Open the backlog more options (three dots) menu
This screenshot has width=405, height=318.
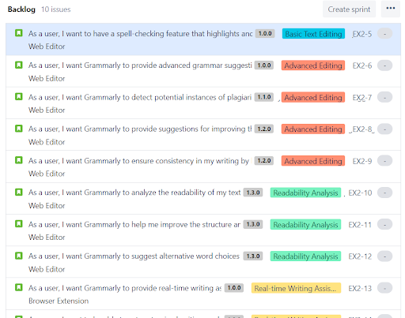coord(391,9)
